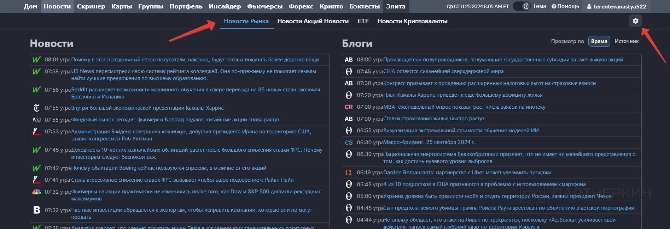Click the New York Times source icon
This screenshot has height=229, width=670.
point(36,108)
